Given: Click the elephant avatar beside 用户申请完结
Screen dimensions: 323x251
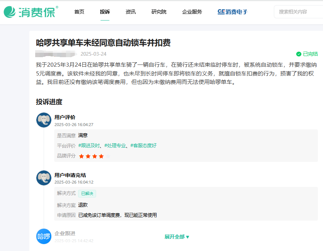Looking at the screenshot, I should [x=44, y=178].
